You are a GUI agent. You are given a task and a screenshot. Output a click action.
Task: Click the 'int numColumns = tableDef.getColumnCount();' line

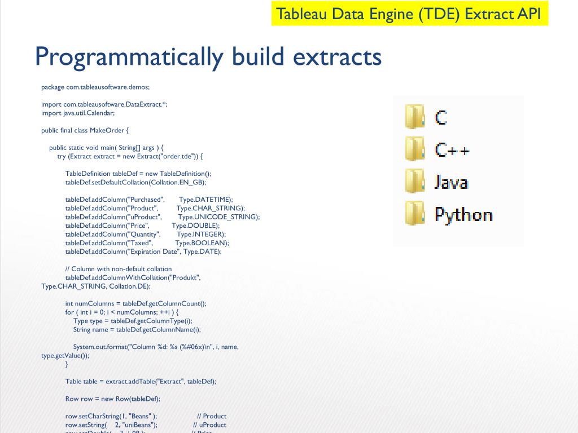click(136, 304)
